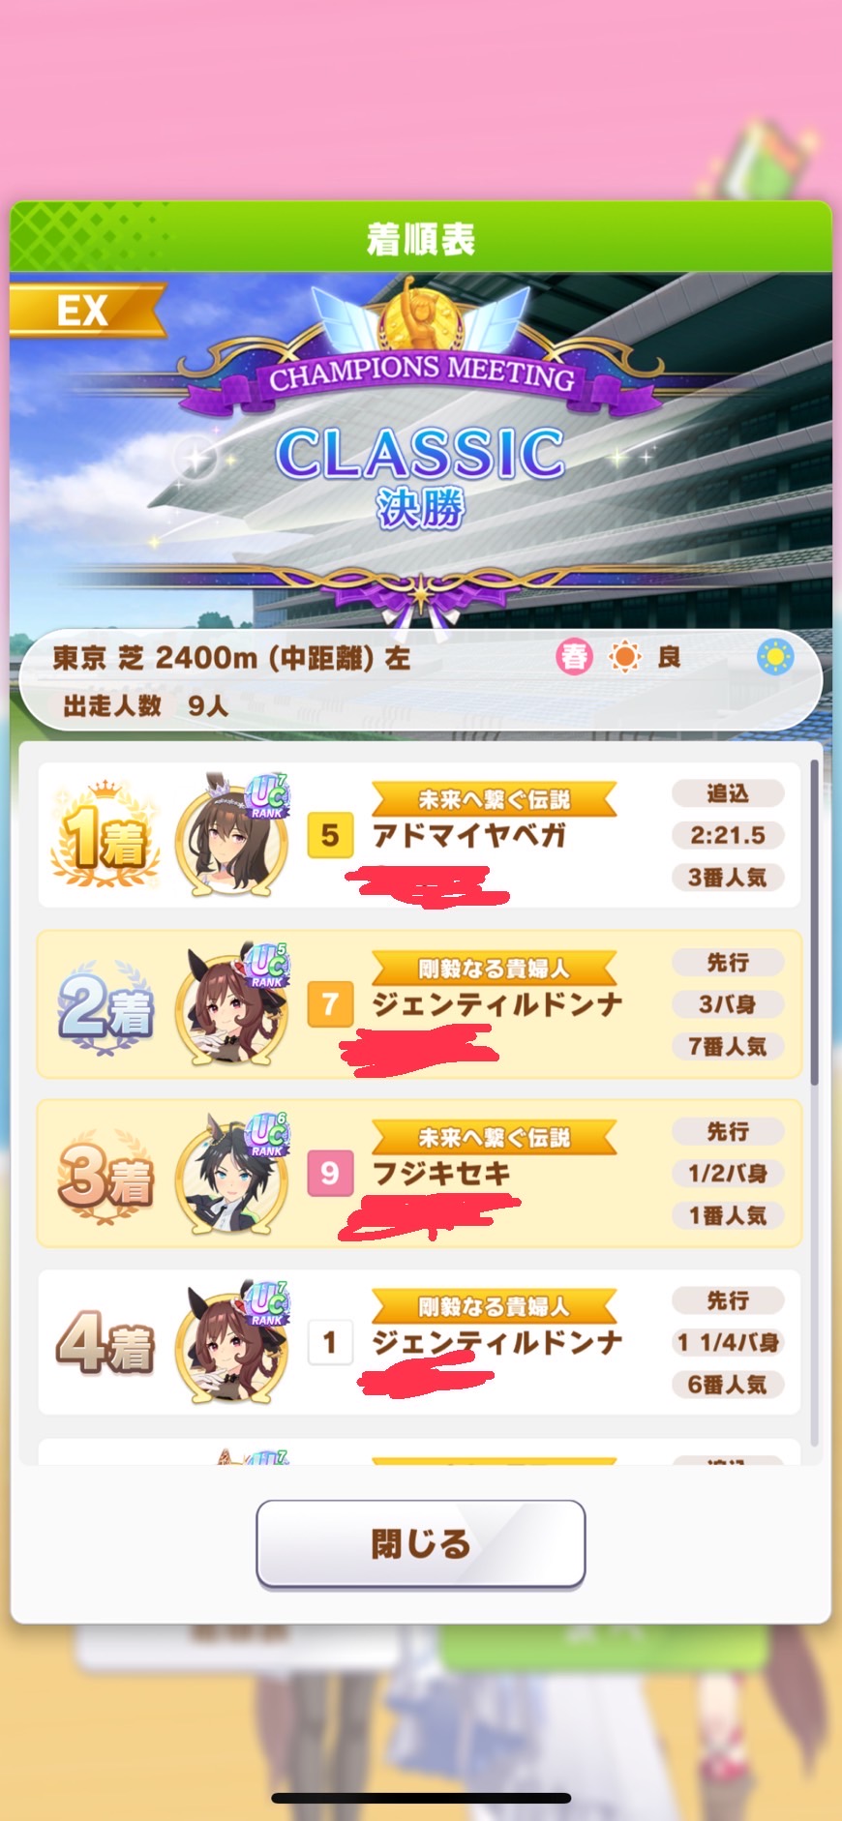Tap the silver 2着 rank badge
The height and width of the screenshot is (1821, 842).
coord(105,1006)
